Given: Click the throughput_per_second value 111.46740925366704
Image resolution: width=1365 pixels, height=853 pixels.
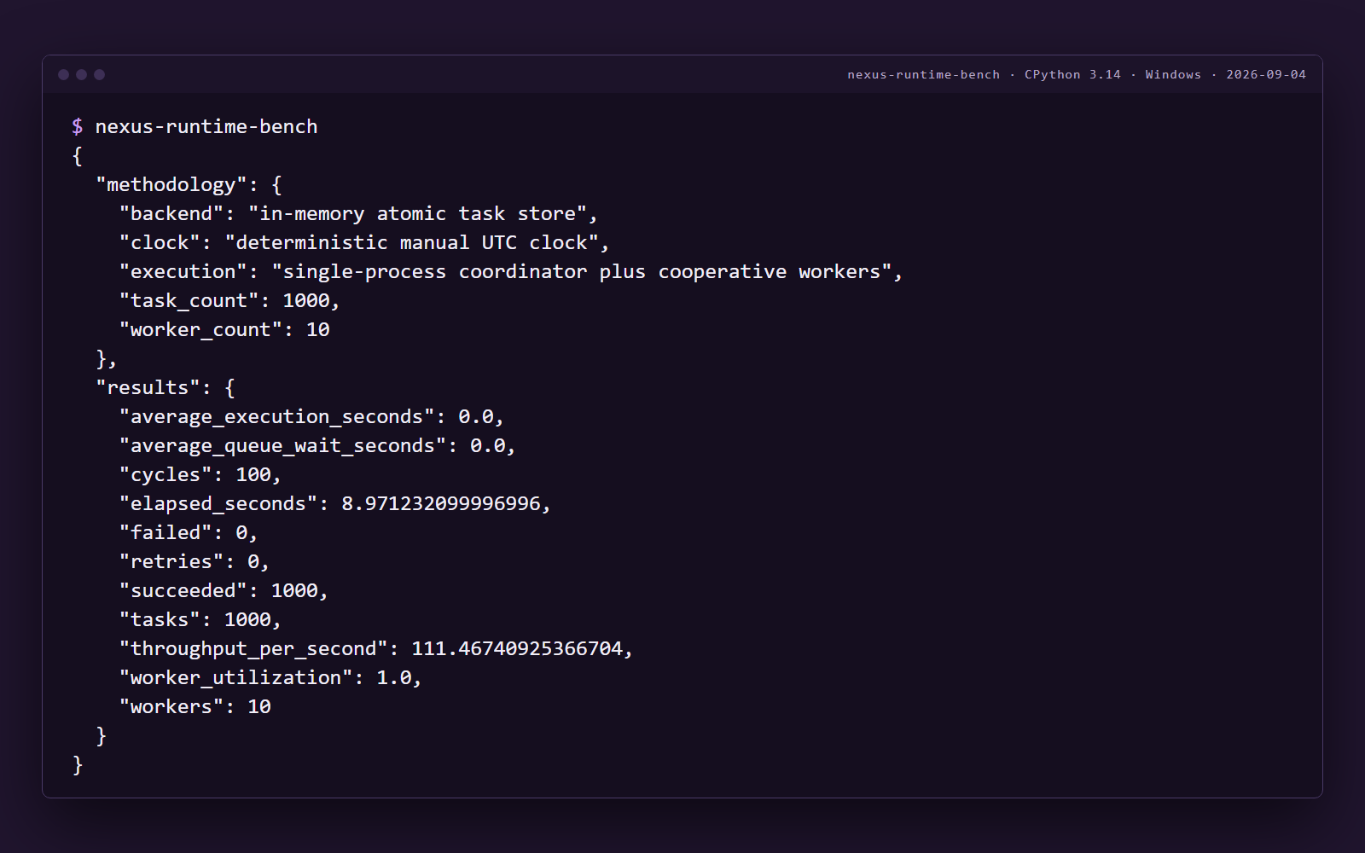Looking at the screenshot, I should pyautogui.click(x=517, y=649).
